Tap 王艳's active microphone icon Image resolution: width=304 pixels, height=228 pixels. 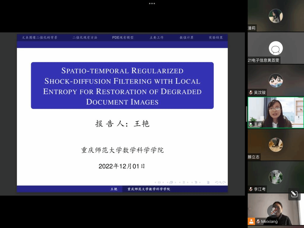[x=251, y=125]
